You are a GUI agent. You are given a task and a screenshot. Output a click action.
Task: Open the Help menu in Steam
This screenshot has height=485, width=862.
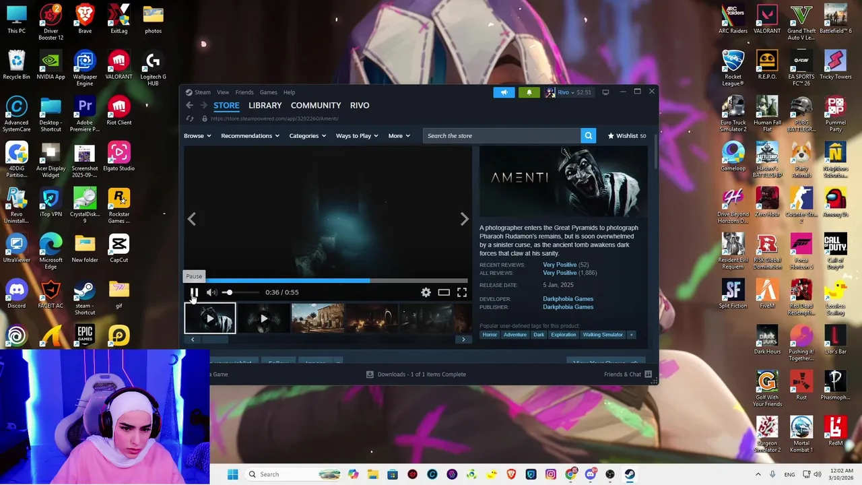[289, 92]
